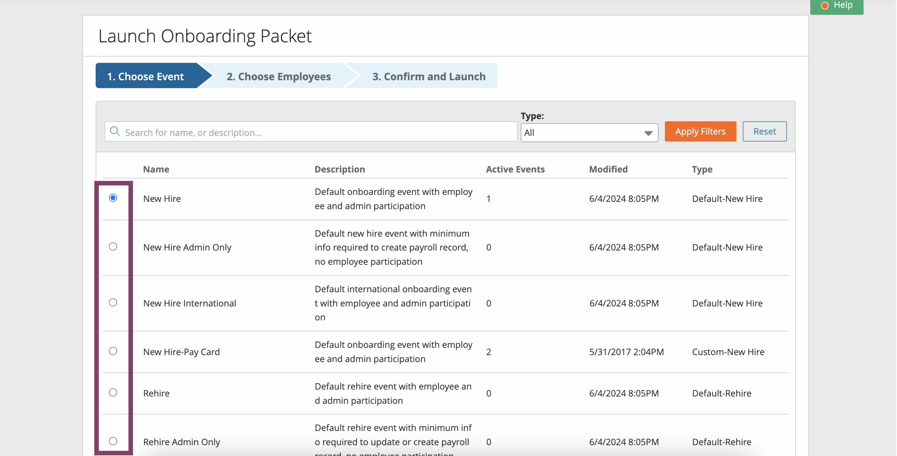
Task: Click the Default-Rehire type in Rehire row
Action: [721, 393]
